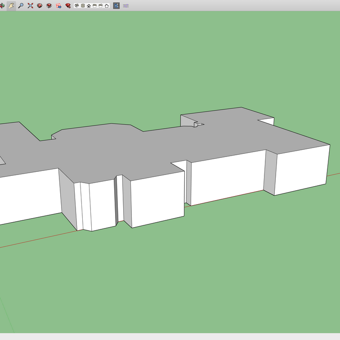The height and width of the screenshot is (340, 340).
Task: Select the Orbit tool at toolbar edge
Action: click(2, 6)
